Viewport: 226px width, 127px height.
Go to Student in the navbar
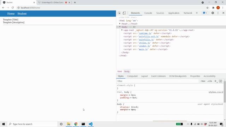pyautogui.click(x=22, y=13)
